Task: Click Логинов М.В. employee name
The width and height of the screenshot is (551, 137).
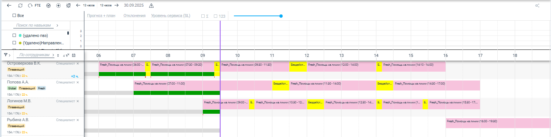Action: (x=19, y=101)
